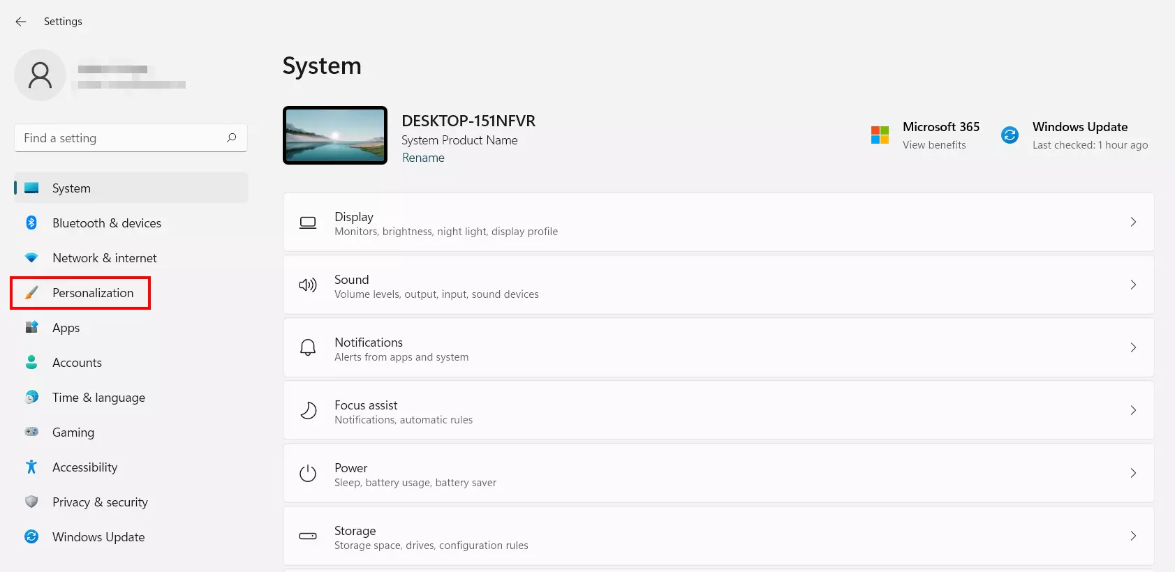Click the Gaming controller icon

(x=31, y=432)
